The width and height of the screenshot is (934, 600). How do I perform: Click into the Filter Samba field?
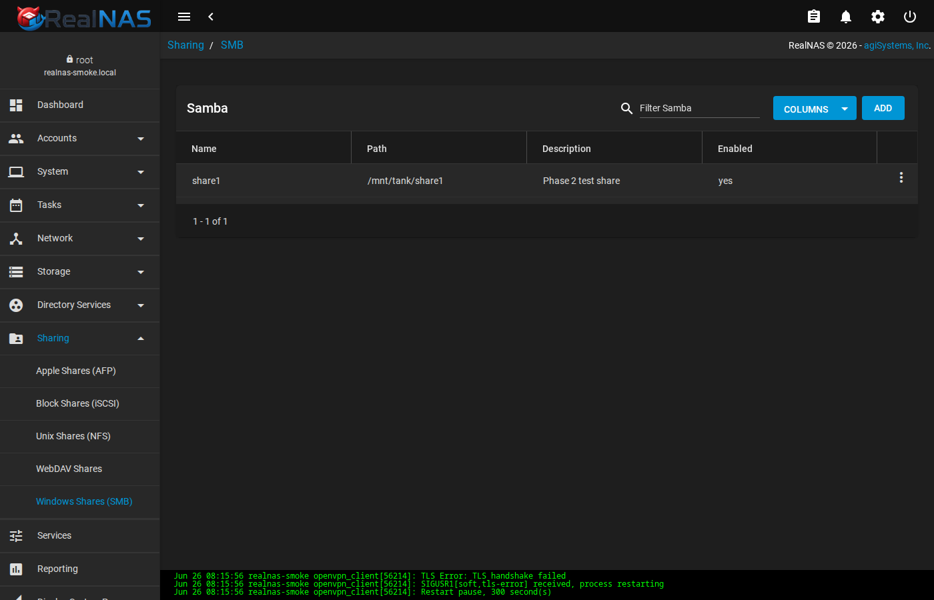click(699, 108)
